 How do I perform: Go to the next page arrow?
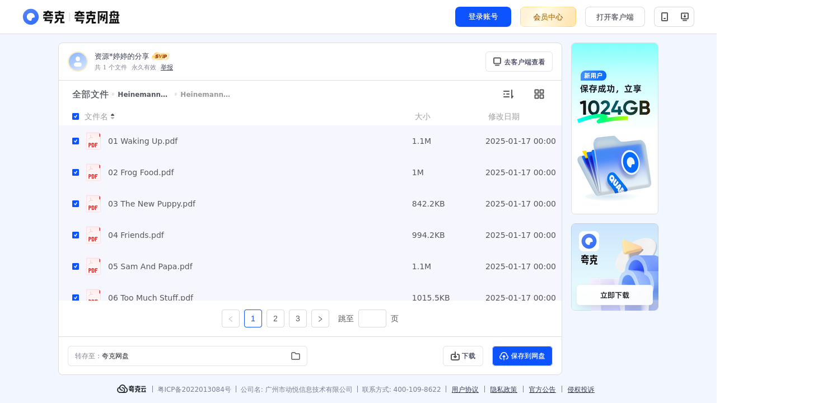tap(320, 318)
